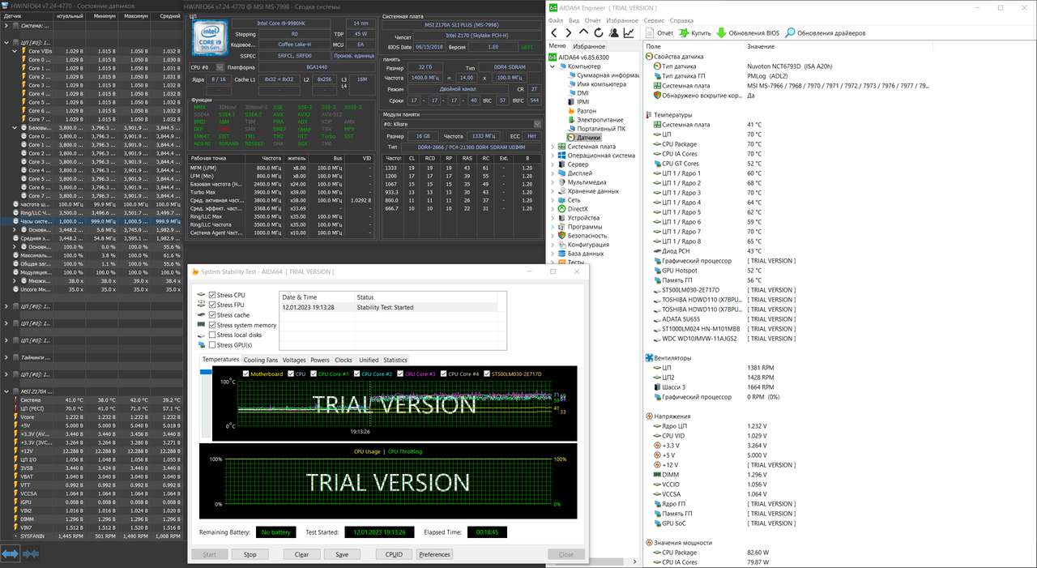
Task: Select IPMI in the AIDA64 tree
Action: click(578, 102)
